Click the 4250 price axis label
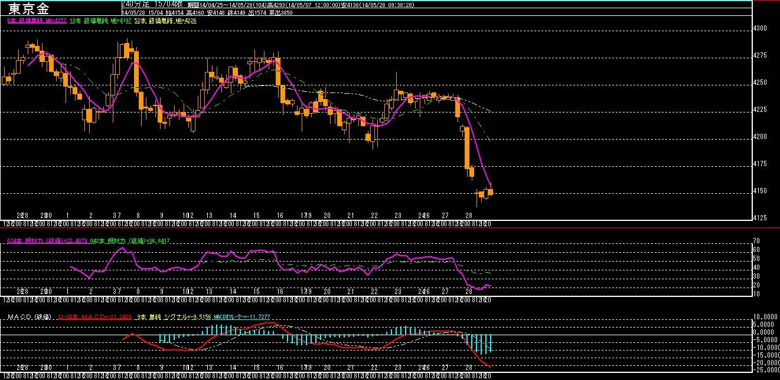The width and height of the screenshot is (780, 380). 761,82
